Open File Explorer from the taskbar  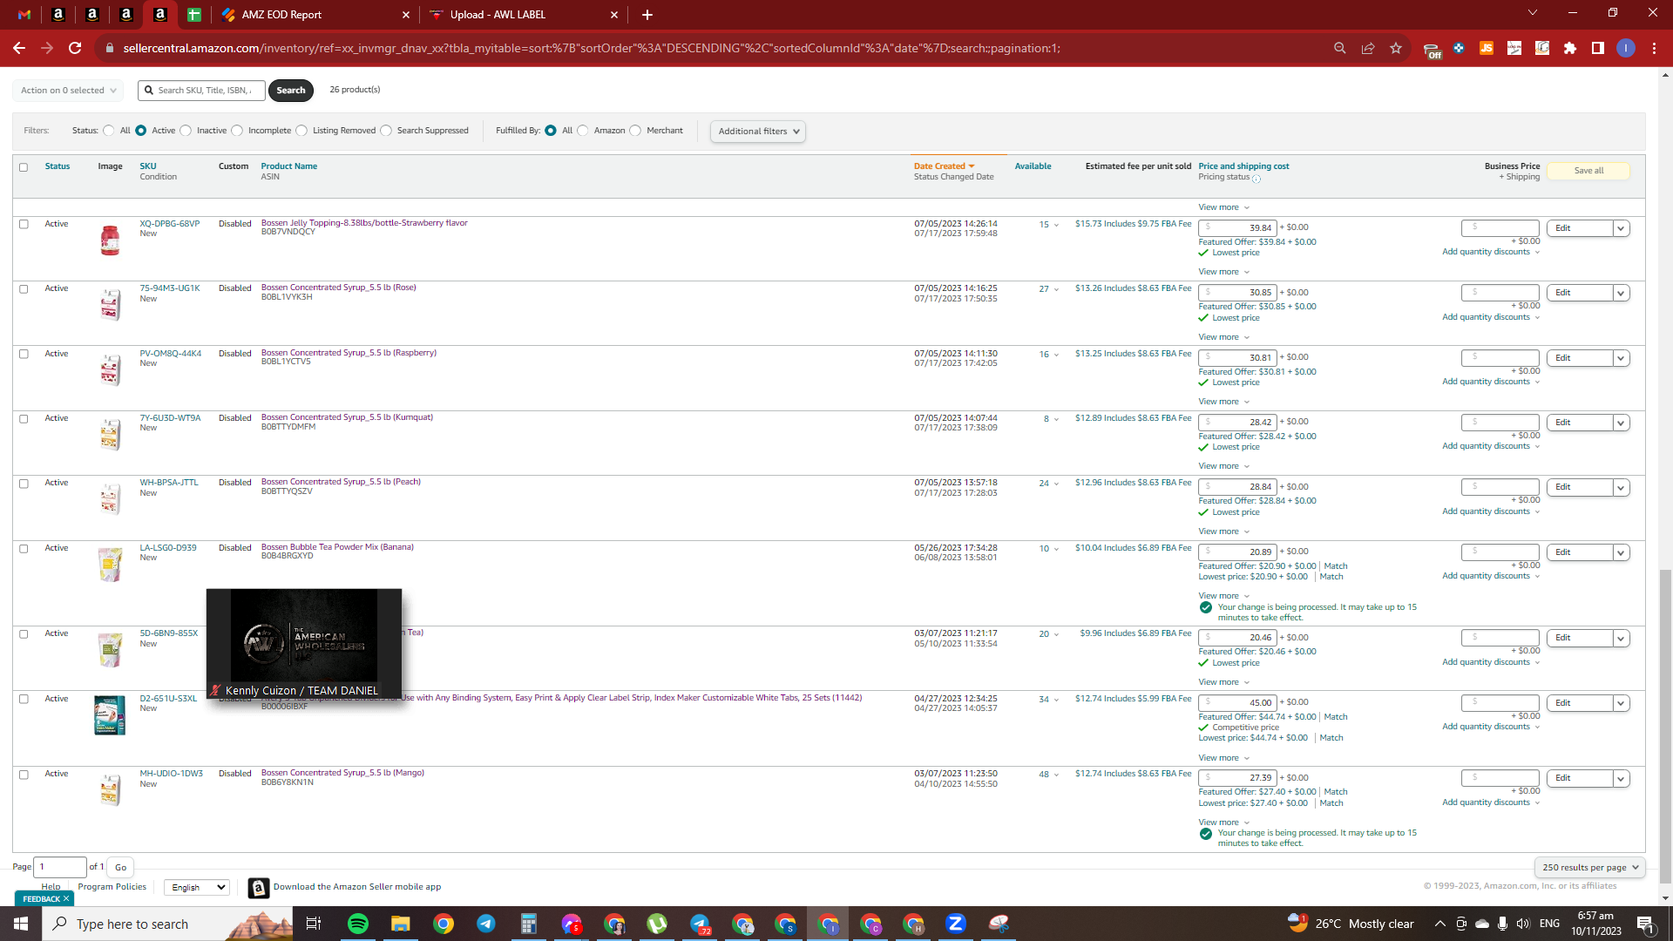tap(401, 924)
